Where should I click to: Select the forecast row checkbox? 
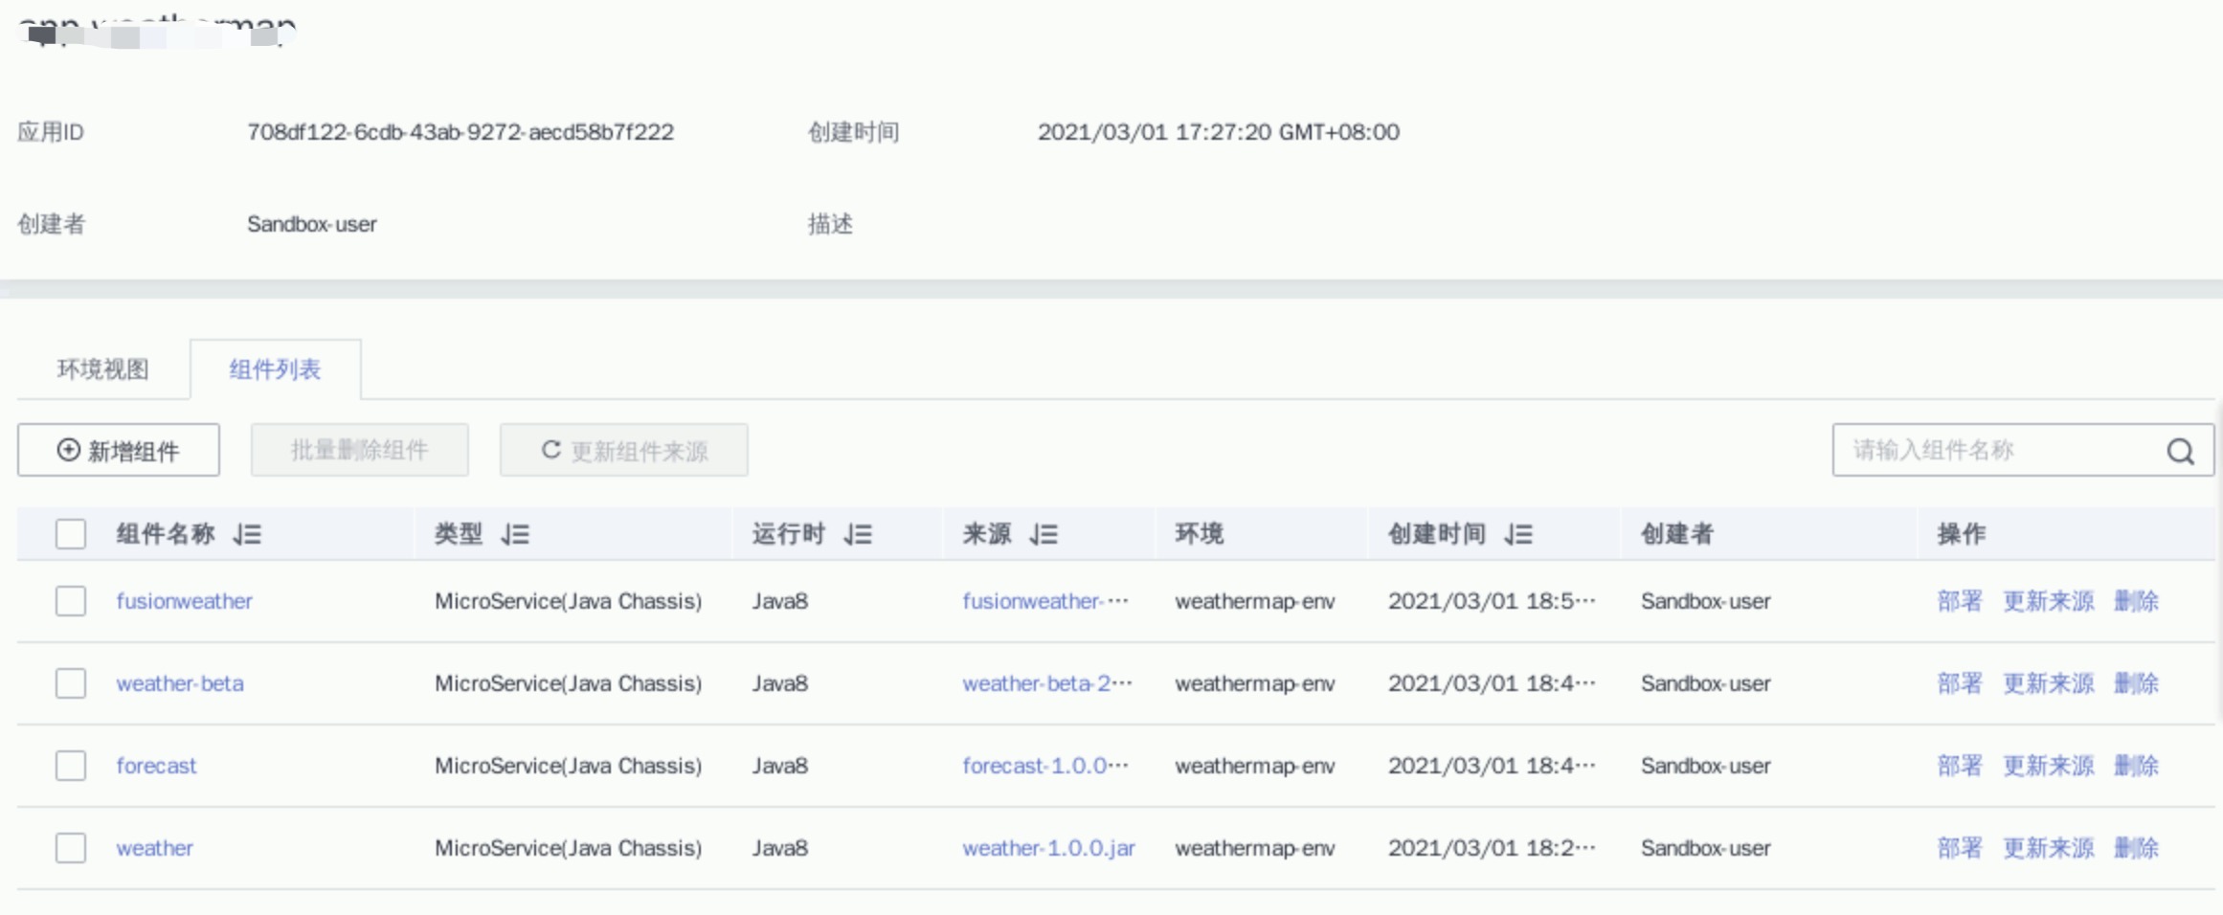71,766
